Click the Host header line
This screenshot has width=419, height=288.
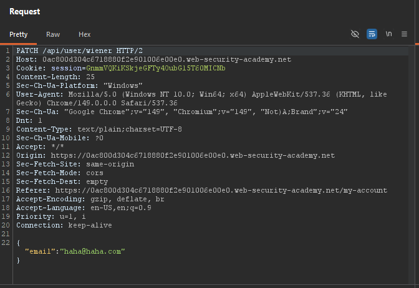click(x=153, y=60)
